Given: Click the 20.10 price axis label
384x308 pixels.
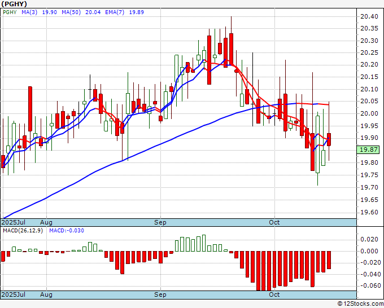Looking at the screenshot, I should 369,89.
